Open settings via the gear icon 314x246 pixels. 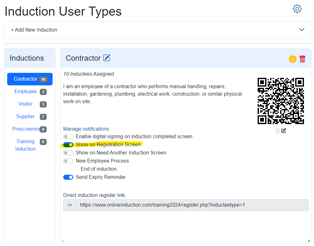(297, 9)
